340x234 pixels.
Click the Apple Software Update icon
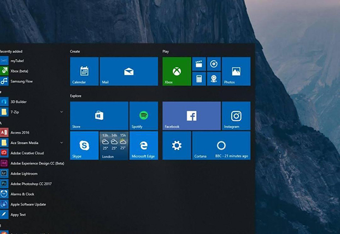[x=4, y=204]
